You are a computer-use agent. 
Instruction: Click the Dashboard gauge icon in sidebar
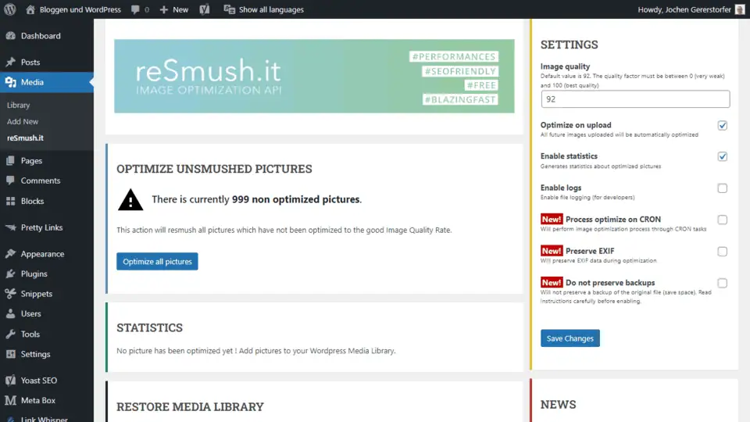tap(11, 36)
